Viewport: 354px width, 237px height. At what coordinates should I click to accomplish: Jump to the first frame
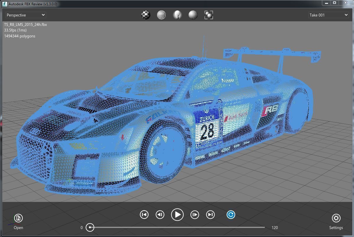(x=144, y=215)
